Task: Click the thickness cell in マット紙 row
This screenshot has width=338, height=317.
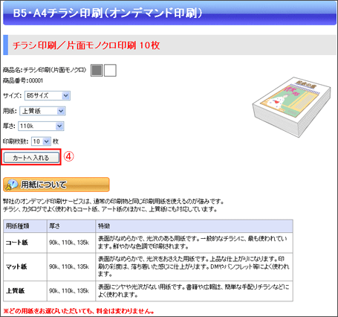Action: [x=71, y=267]
